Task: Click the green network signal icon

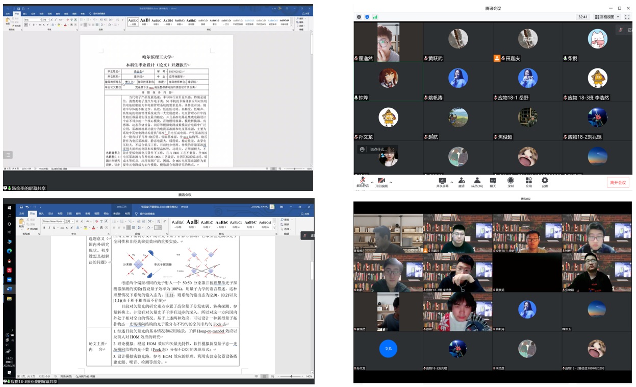Action: point(375,17)
